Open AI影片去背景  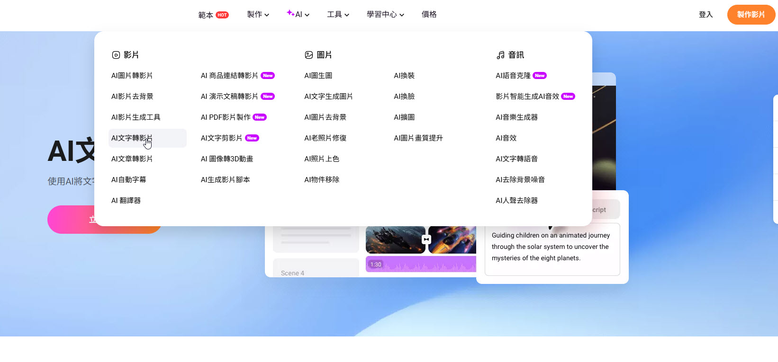132,97
